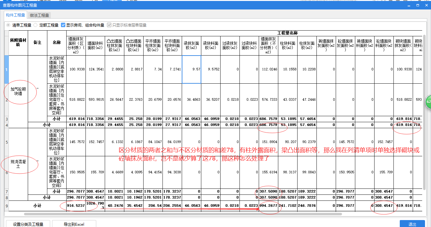The image size is (431, 227).
Task: Select the highlighted cell with value 9.57
Action: (192, 69)
